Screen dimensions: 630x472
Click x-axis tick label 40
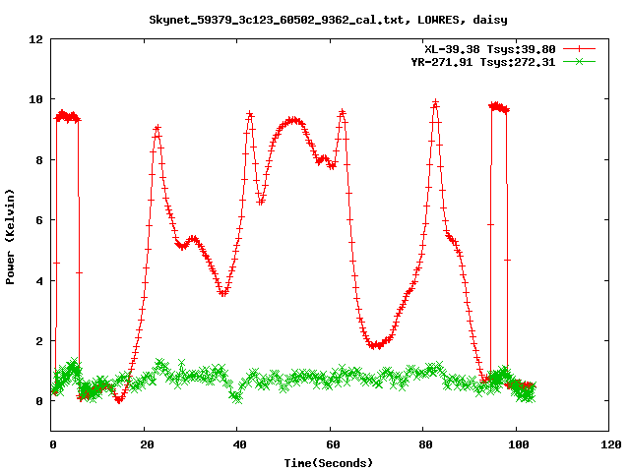point(240,444)
